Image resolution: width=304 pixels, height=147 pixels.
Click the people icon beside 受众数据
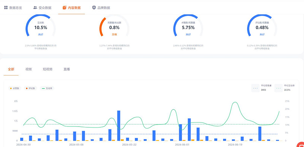(x=35, y=8)
